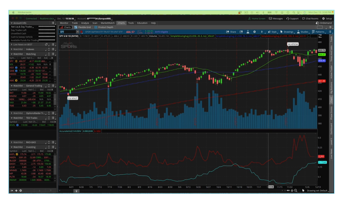Image resolution: width=344 pixels, height=207 pixels.
Task: Click the trade/time icon next to Share
Action: [241, 32]
